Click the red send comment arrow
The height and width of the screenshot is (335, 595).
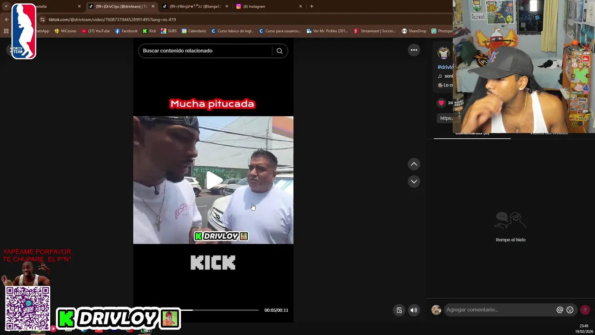click(x=585, y=310)
